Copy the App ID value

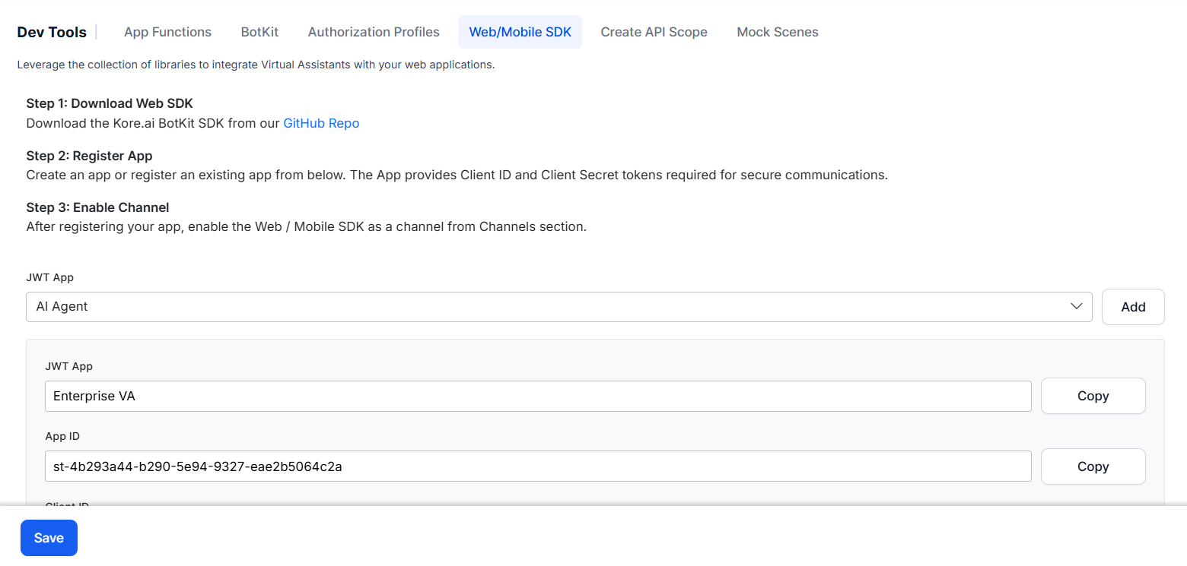pos(1093,466)
